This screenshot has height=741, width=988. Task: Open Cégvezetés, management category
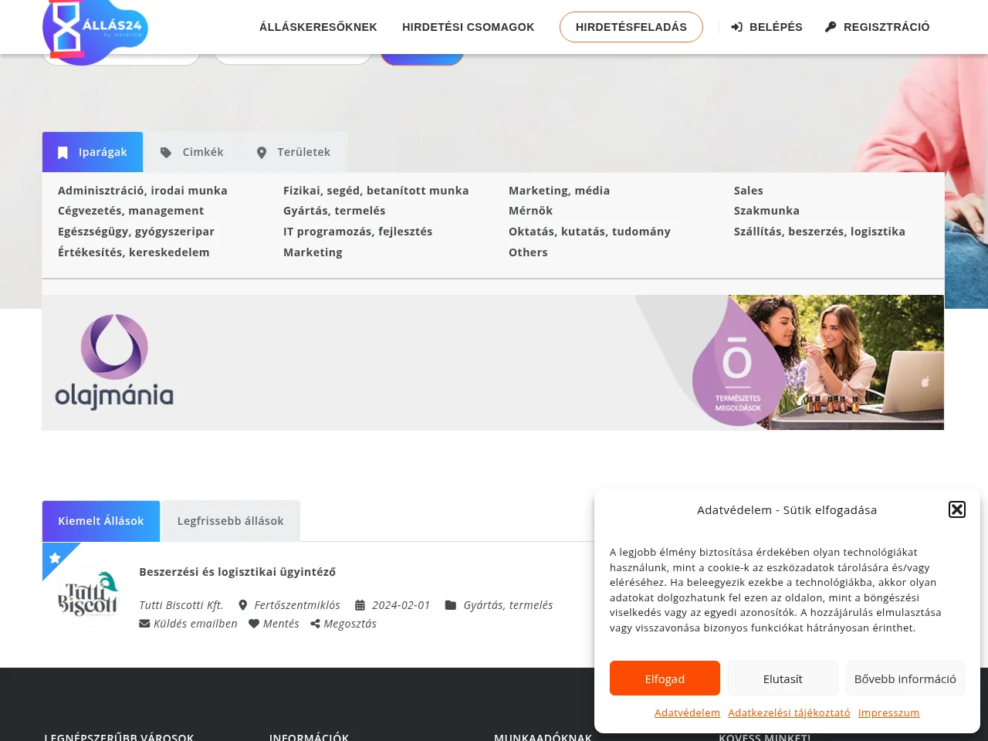pyautogui.click(x=131, y=211)
